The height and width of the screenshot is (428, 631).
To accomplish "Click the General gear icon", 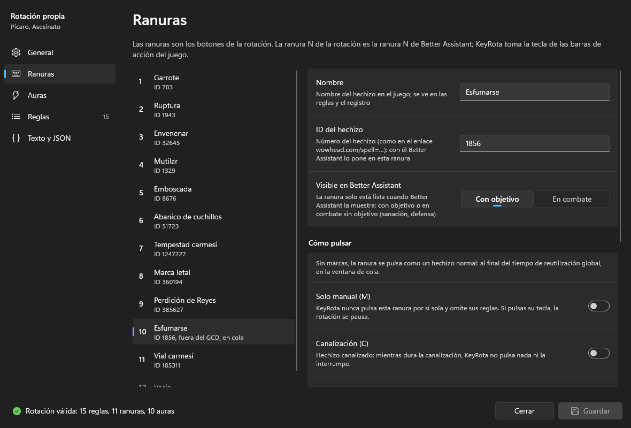I will [x=16, y=52].
